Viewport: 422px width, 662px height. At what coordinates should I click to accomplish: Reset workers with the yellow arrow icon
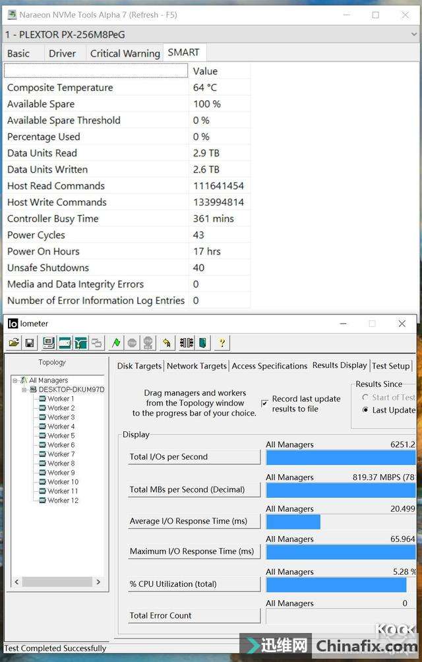pyautogui.click(x=167, y=343)
